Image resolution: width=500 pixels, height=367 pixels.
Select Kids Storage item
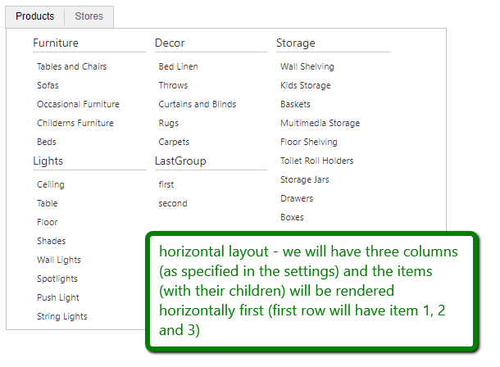pos(306,85)
